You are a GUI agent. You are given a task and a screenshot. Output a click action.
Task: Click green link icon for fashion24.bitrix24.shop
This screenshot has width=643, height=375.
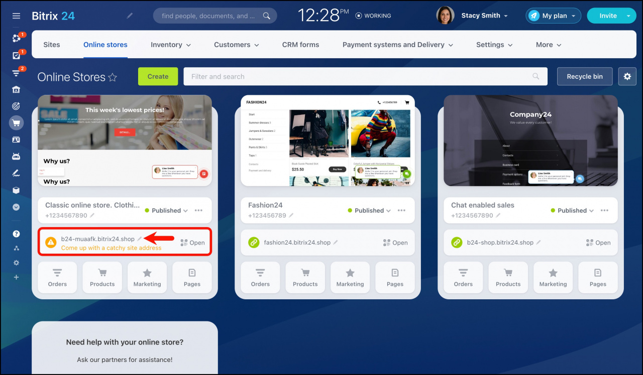pos(254,243)
